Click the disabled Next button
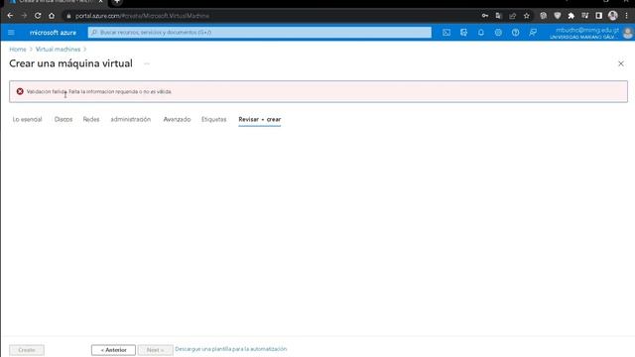The height and width of the screenshot is (357, 635). pos(155,350)
